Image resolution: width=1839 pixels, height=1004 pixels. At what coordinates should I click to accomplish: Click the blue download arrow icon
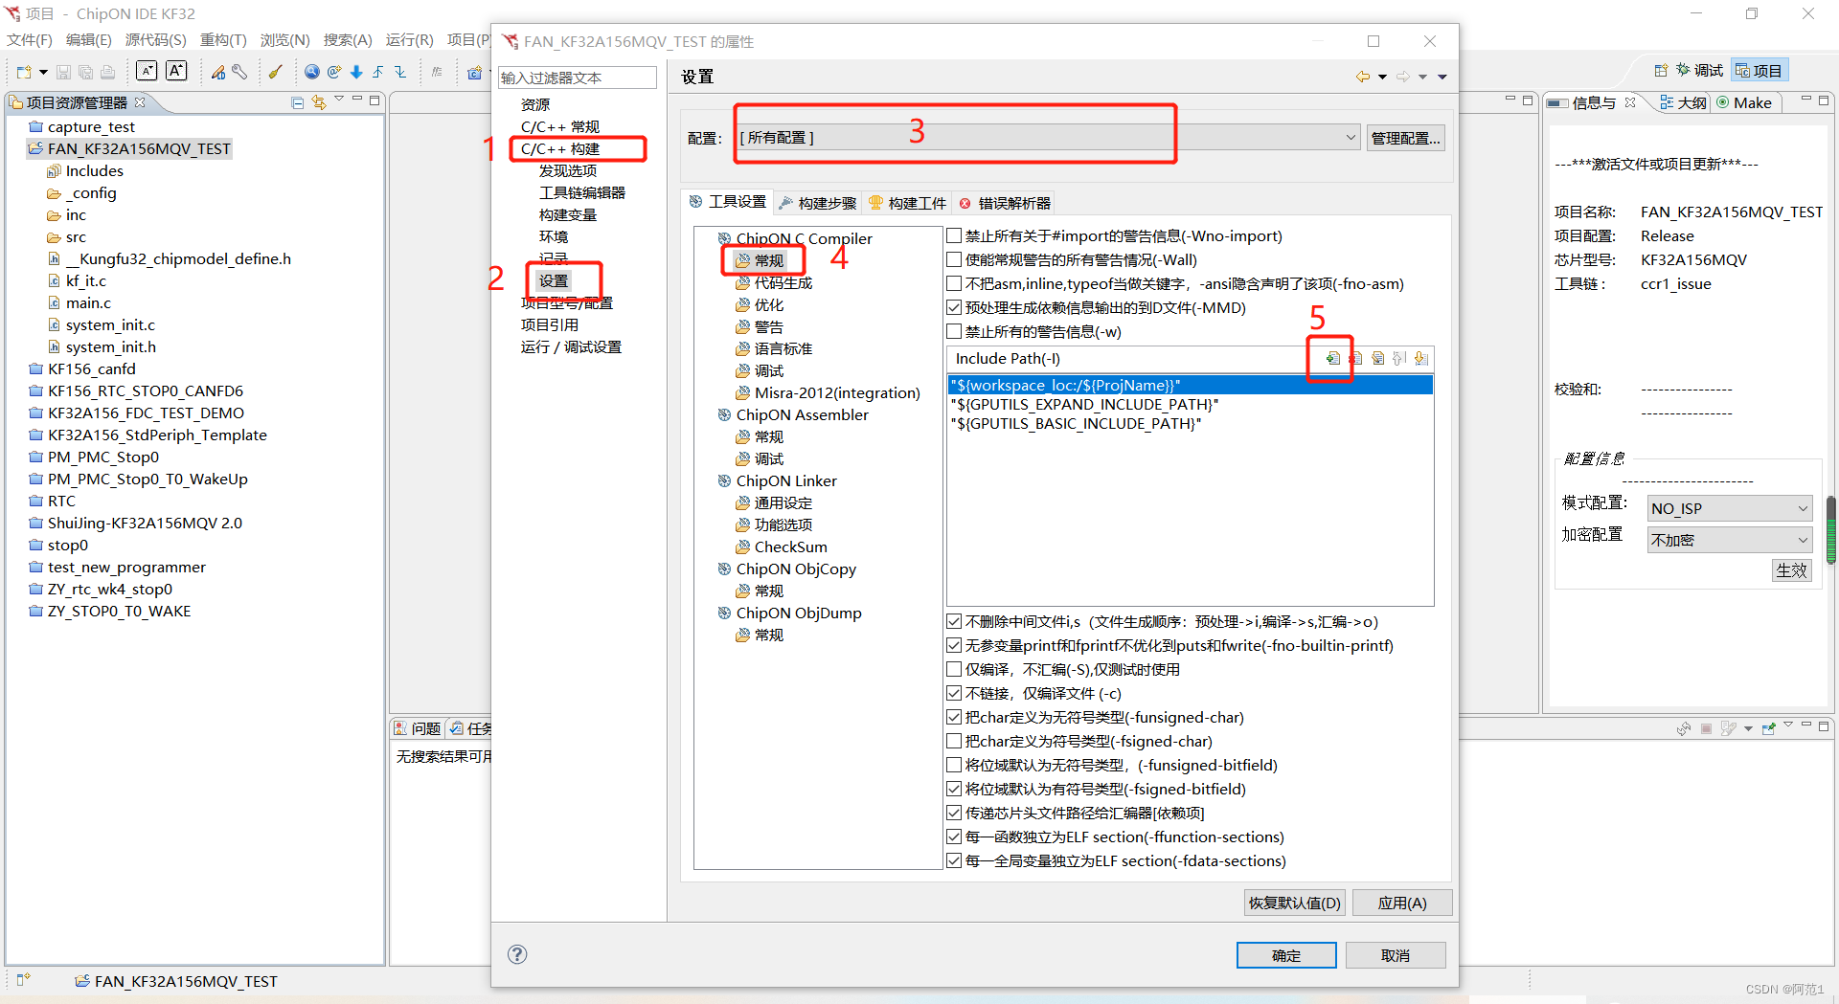(356, 72)
